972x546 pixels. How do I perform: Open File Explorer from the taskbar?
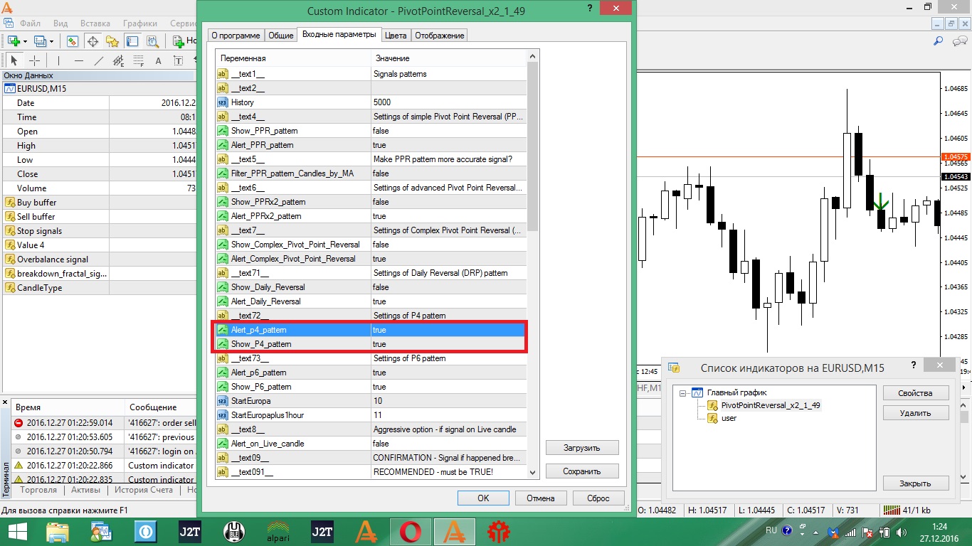click(x=58, y=531)
